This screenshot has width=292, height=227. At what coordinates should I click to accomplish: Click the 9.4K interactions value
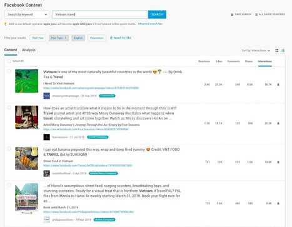[269, 203]
